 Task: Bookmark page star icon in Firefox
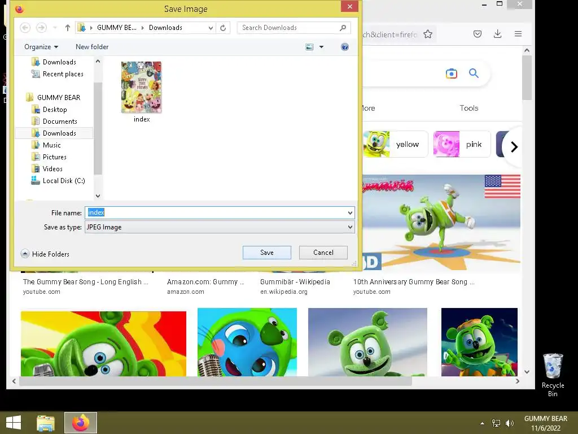pyautogui.click(x=428, y=34)
